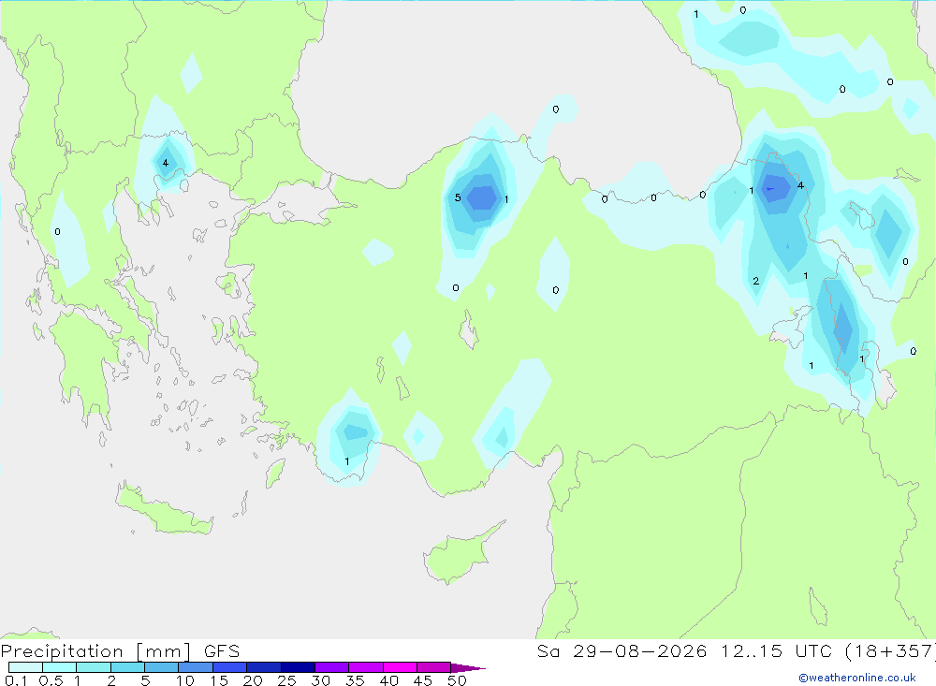Click the '20' legend scale label
The width and height of the screenshot is (936, 686).
click(253, 680)
